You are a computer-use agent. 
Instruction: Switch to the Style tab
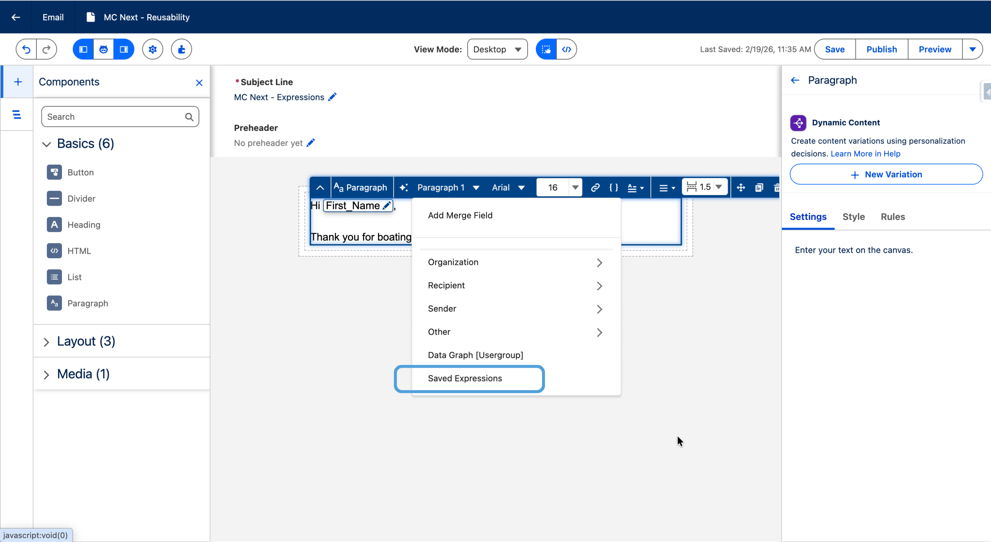click(853, 217)
